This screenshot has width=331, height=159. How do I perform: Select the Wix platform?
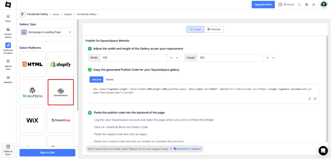point(33,120)
